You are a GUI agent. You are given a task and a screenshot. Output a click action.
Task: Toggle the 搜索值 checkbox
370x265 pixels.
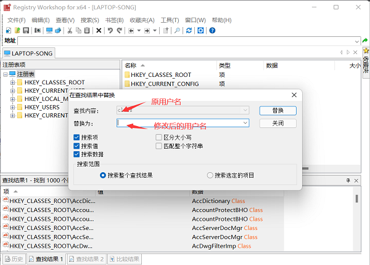coord(76,146)
